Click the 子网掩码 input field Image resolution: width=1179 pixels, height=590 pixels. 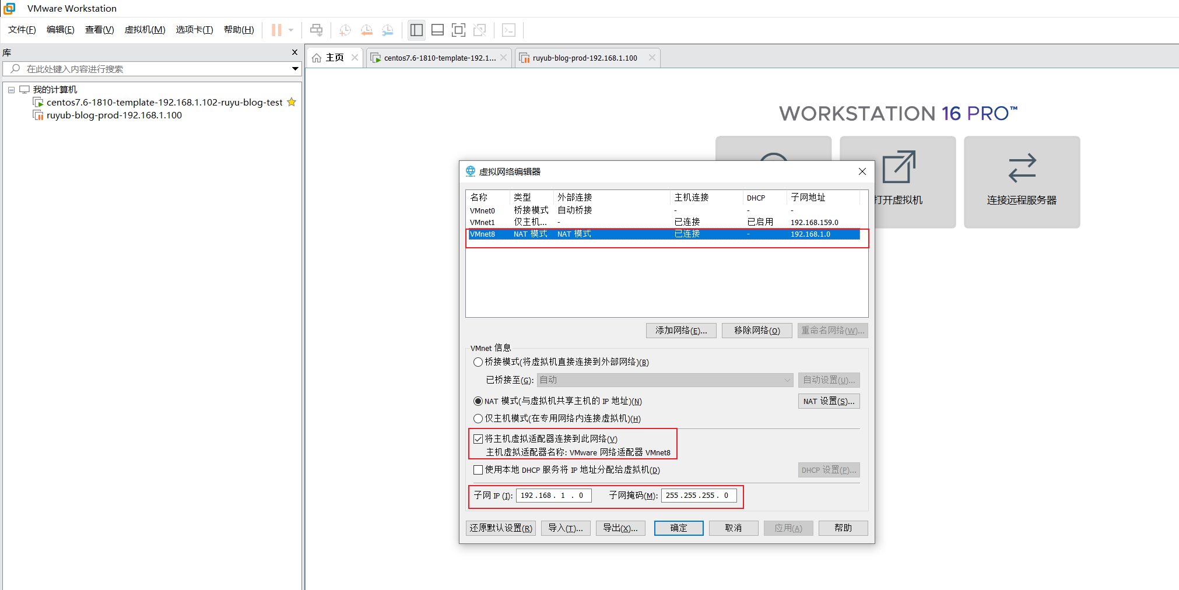tap(699, 496)
